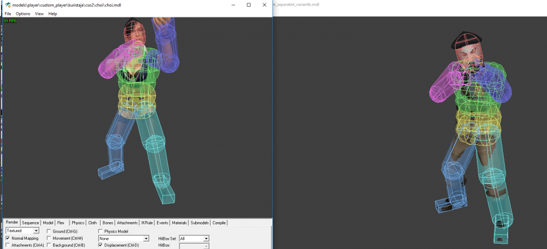Disable the Normal Mapping checkbox
Image resolution: width=547 pixels, height=249 pixels.
click(7, 239)
